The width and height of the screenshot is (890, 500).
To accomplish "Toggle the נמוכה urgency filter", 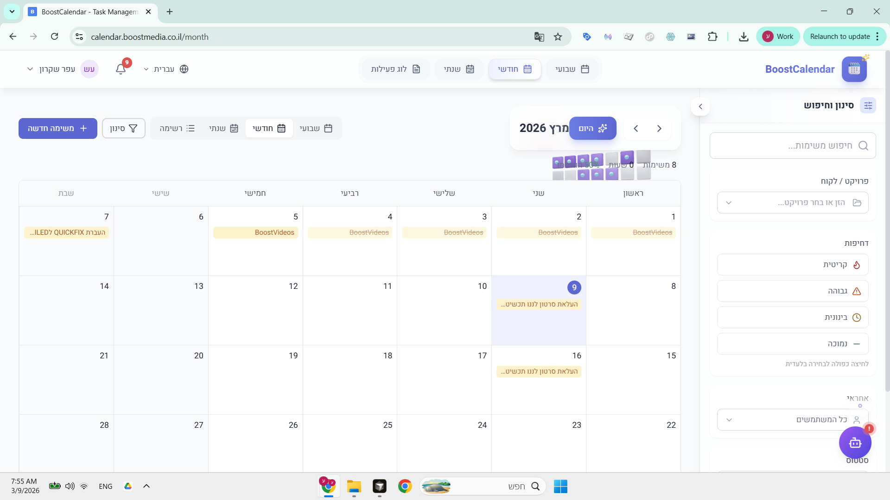I will pos(793,344).
